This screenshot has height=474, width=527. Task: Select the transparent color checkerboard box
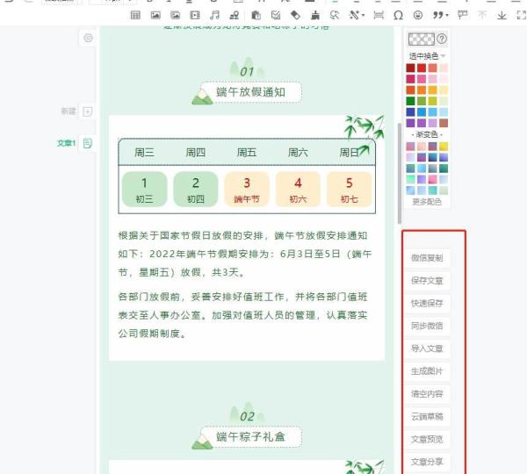click(x=422, y=39)
